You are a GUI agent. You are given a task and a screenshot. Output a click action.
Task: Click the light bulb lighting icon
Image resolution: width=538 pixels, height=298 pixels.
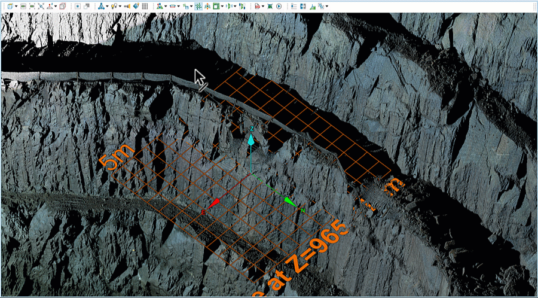click(x=113, y=6)
